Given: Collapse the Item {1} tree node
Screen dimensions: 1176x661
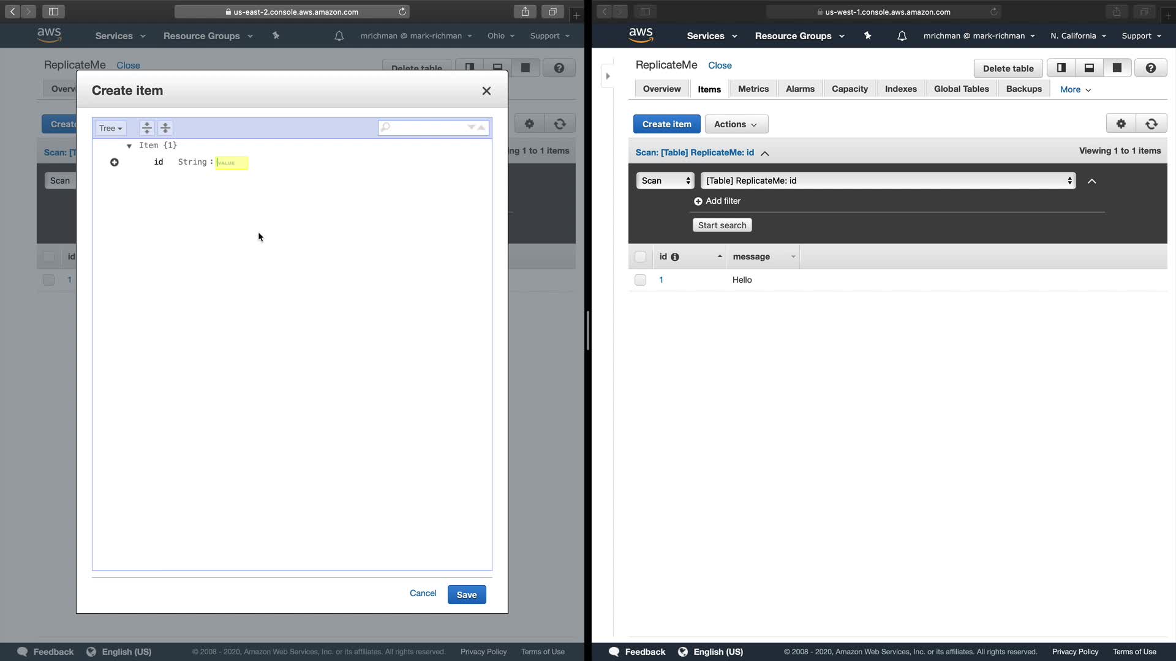Looking at the screenshot, I should coord(129,146).
